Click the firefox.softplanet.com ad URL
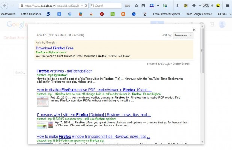The image size is (232, 150). click(x=51, y=52)
